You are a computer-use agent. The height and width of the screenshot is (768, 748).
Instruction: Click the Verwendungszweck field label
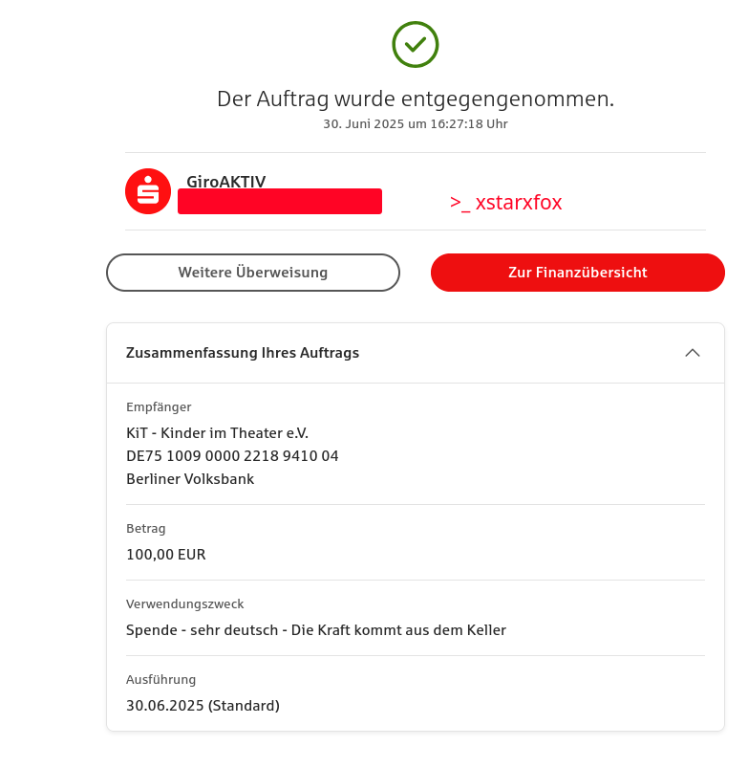[x=185, y=604]
